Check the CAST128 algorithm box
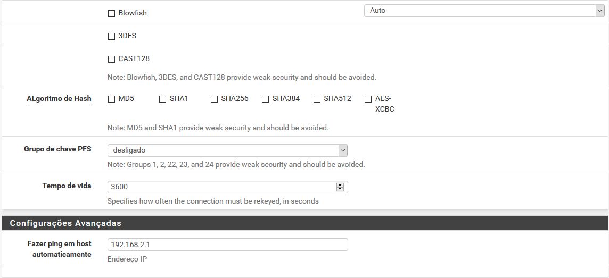The image size is (609, 278). click(111, 59)
